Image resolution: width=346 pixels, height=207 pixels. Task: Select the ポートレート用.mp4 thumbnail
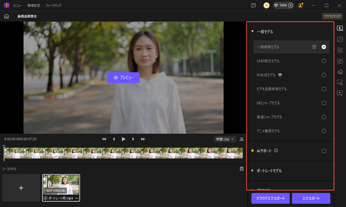[61, 188]
